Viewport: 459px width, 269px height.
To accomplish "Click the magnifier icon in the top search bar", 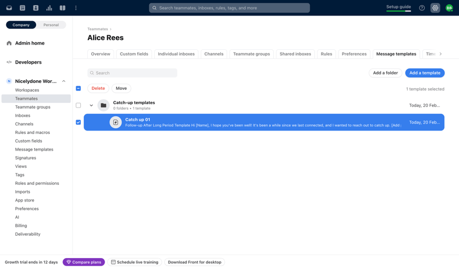I will tap(154, 8).
